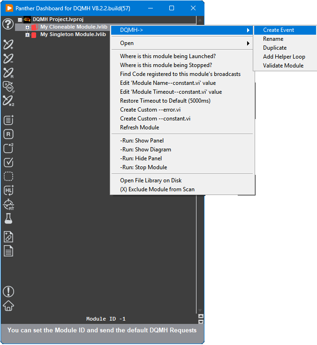Image resolution: width=317 pixels, height=345 pixels.
Task: Click the satellite dish minus icon
Action: pos(8,59)
